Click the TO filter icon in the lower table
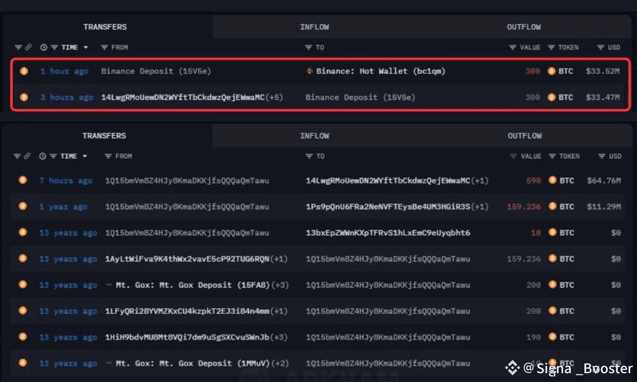The width and height of the screenshot is (637, 382). coord(309,156)
